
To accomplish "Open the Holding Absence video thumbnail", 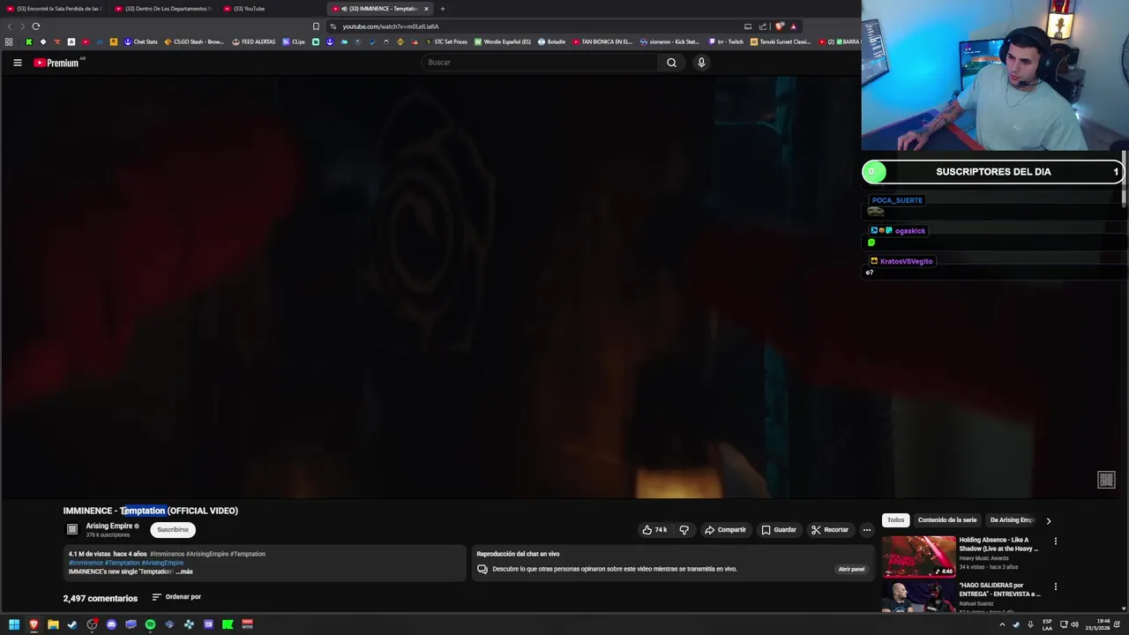I will (x=919, y=557).
